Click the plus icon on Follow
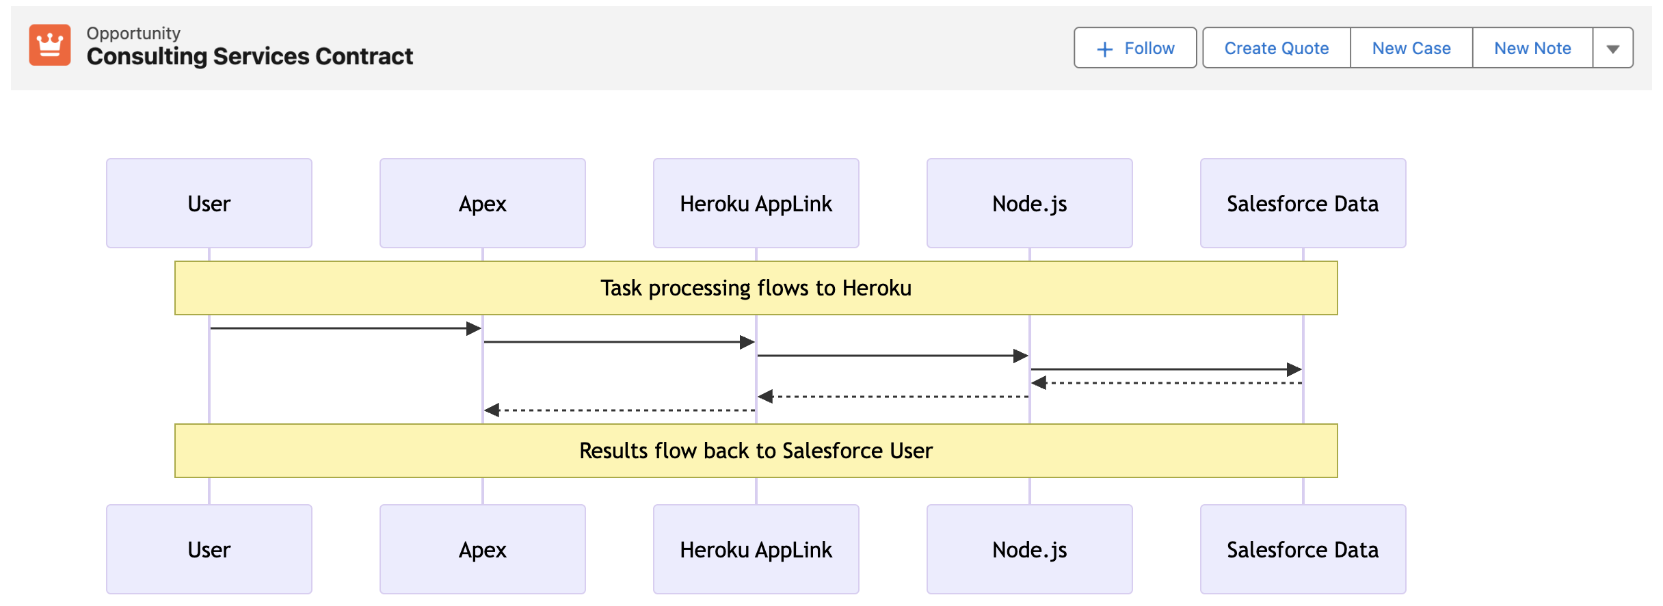This screenshot has height=606, width=1663. (x=1104, y=49)
